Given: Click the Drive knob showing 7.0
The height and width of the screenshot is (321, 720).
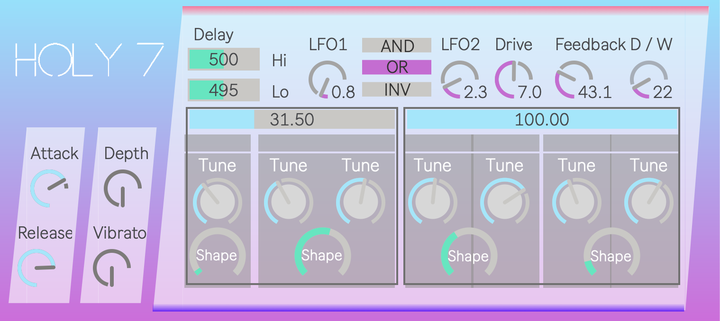Looking at the screenshot, I should pyautogui.click(x=514, y=80).
